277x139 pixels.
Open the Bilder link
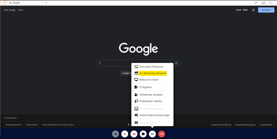[x=245, y=10]
